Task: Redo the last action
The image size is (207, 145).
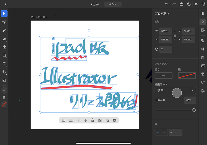Action: pyautogui.click(x=174, y=4)
